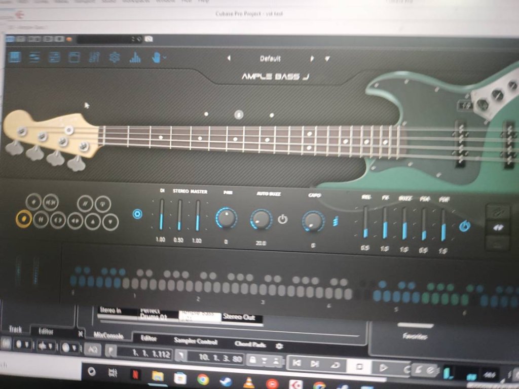The height and width of the screenshot is (389, 519).
Task: Switch to the Track tab
Action: [15, 329]
